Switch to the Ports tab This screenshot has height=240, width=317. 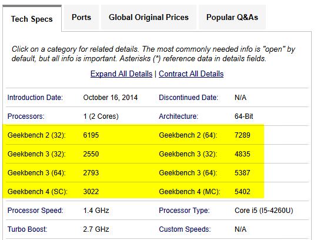tap(82, 17)
